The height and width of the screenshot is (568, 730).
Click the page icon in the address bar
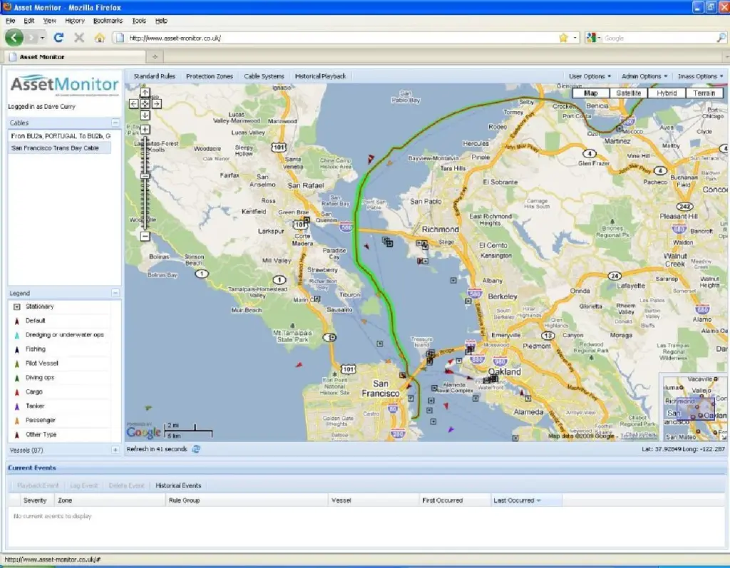click(x=120, y=38)
